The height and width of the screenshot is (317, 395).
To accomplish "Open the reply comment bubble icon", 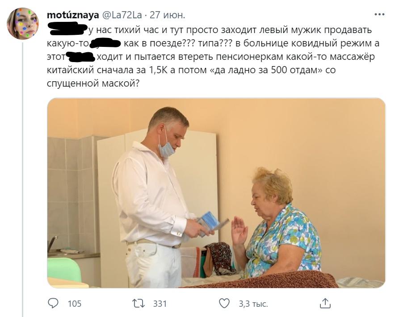I will coord(53,304).
